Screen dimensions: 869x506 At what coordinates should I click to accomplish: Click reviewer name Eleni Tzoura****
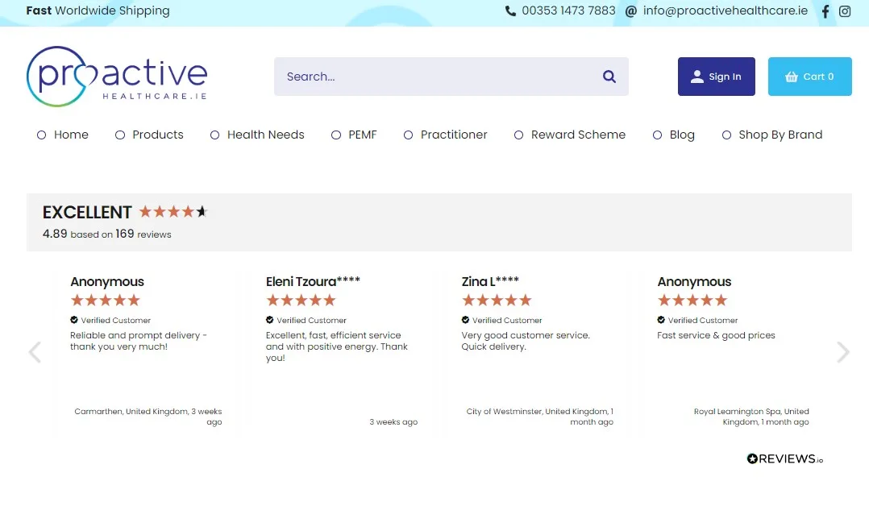pyautogui.click(x=313, y=281)
